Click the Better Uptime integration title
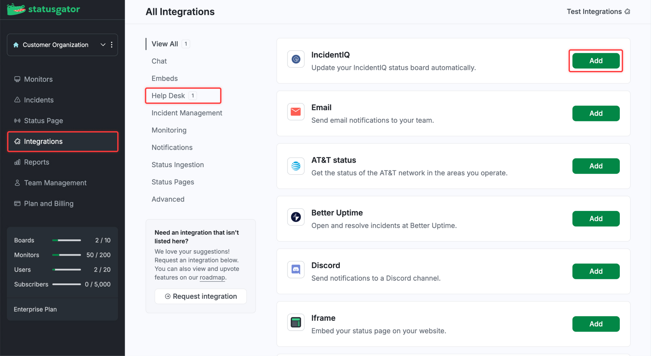Image resolution: width=651 pixels, height=356 pixels. [337, 213]
